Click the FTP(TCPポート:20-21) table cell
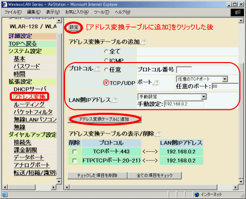Screen dimensions: 246x199 tap(111, 161)
